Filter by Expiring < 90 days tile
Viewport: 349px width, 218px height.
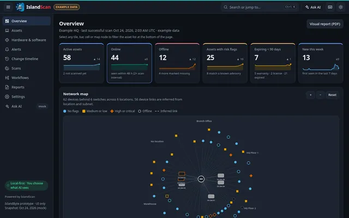coord(273,63)
